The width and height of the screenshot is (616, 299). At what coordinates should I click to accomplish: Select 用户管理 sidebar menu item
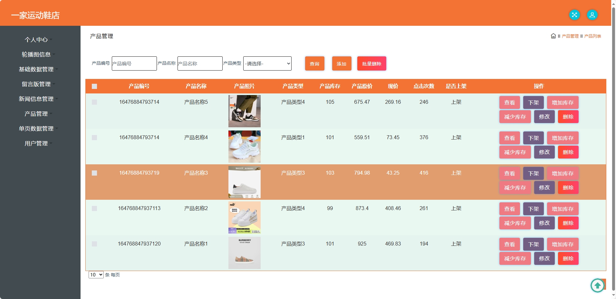click(x=36, y=143)
